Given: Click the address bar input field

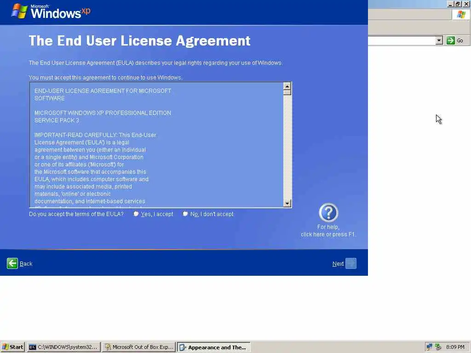Looking at the screenshot, I should pyautogui.click(x=402, y=40).
